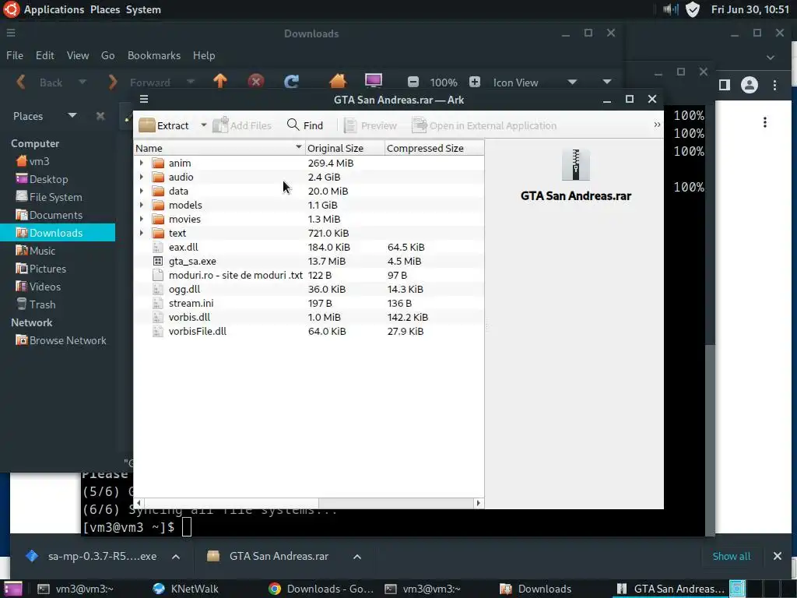Screen dimensions: 797x598
Task: Click the zoom in plus icon
Action: (x=474, y=82)
